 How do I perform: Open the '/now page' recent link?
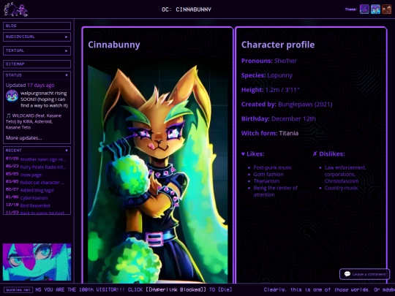(31, 175)
